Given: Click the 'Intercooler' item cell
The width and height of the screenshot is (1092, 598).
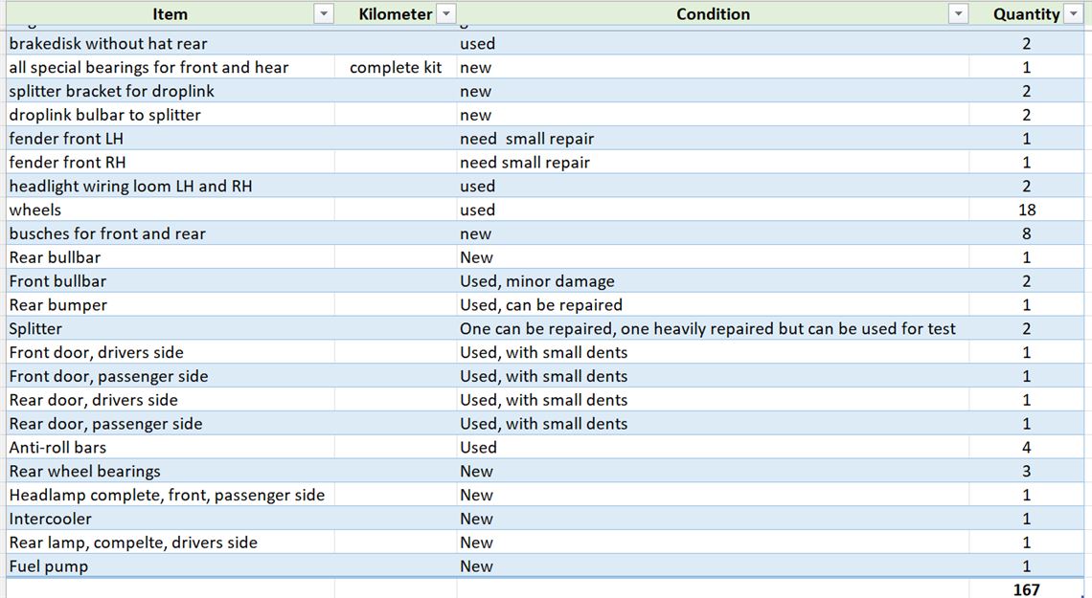Looking at the screenshot, I should [x=51, y=519].
